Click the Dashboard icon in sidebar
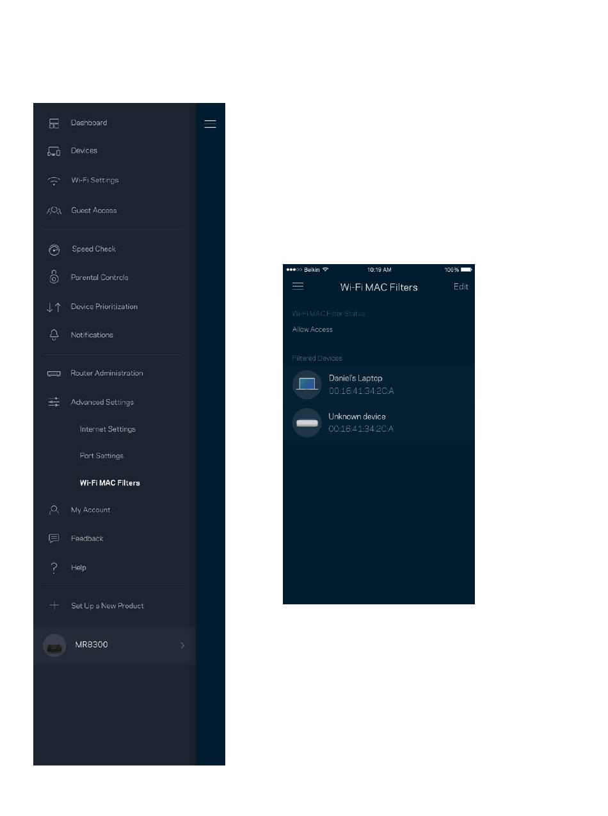Image resolution: width=608 pixels, height=816 pixels. click(x=54, y=123)
